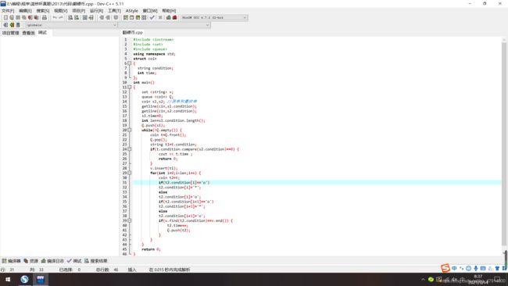Image resolution: width=508 pixels, height=286 pixels.
Task: Click 'using namespace std;' on line 4
Action: point(154,54)
